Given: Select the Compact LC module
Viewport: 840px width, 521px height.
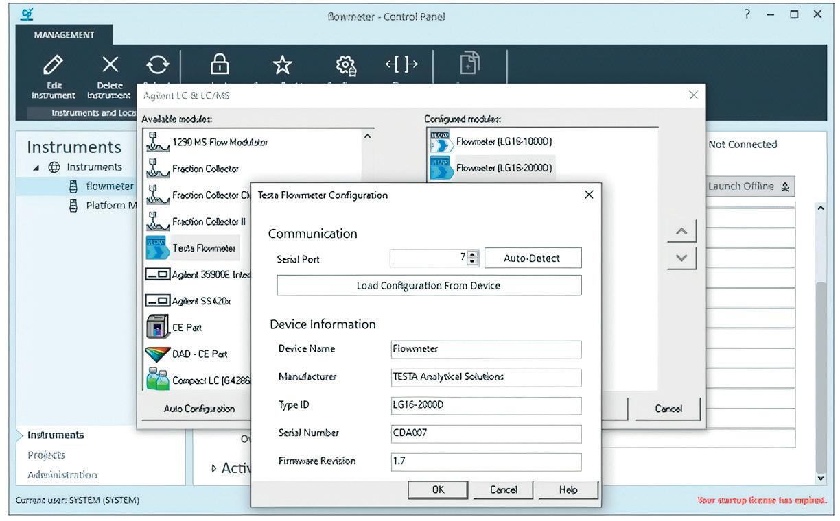Looking at the screenshot, I should point(198,380).
